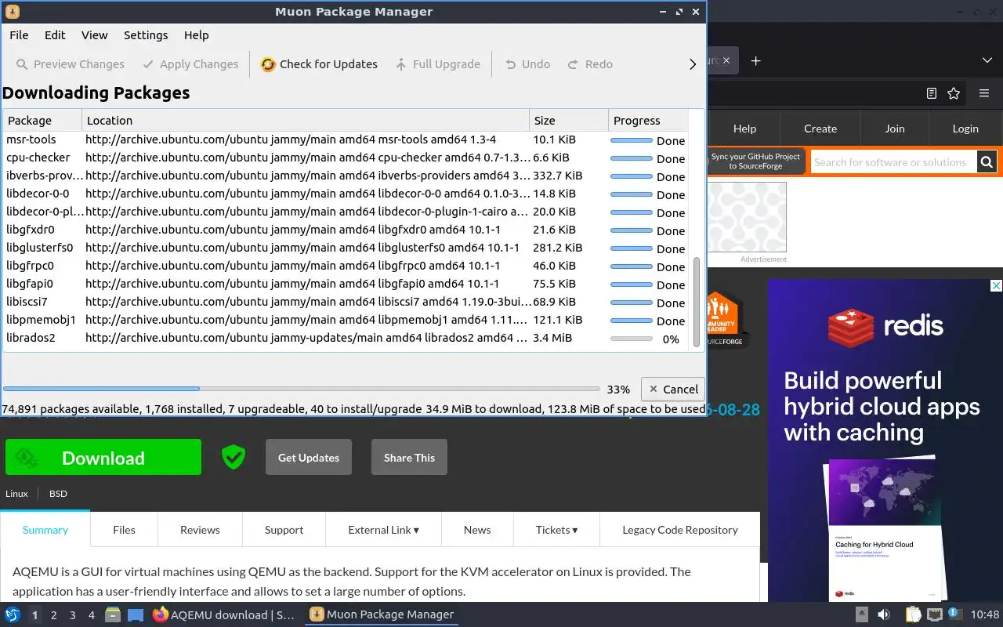Click the green shield security icon
The height and width of the screenshot is (627, 1003).
[234, 457]
